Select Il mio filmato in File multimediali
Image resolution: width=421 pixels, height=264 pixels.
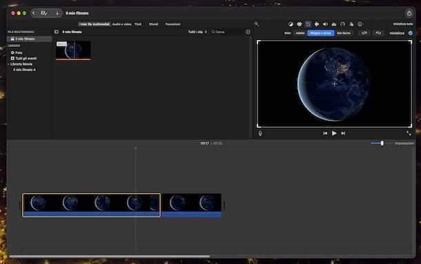[29, 39]
